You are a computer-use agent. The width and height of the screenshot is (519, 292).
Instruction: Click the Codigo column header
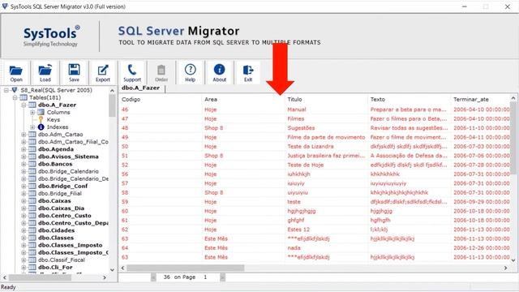161,99
